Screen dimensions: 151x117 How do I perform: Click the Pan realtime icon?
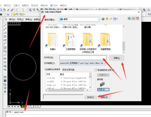(x=30, y=10)
